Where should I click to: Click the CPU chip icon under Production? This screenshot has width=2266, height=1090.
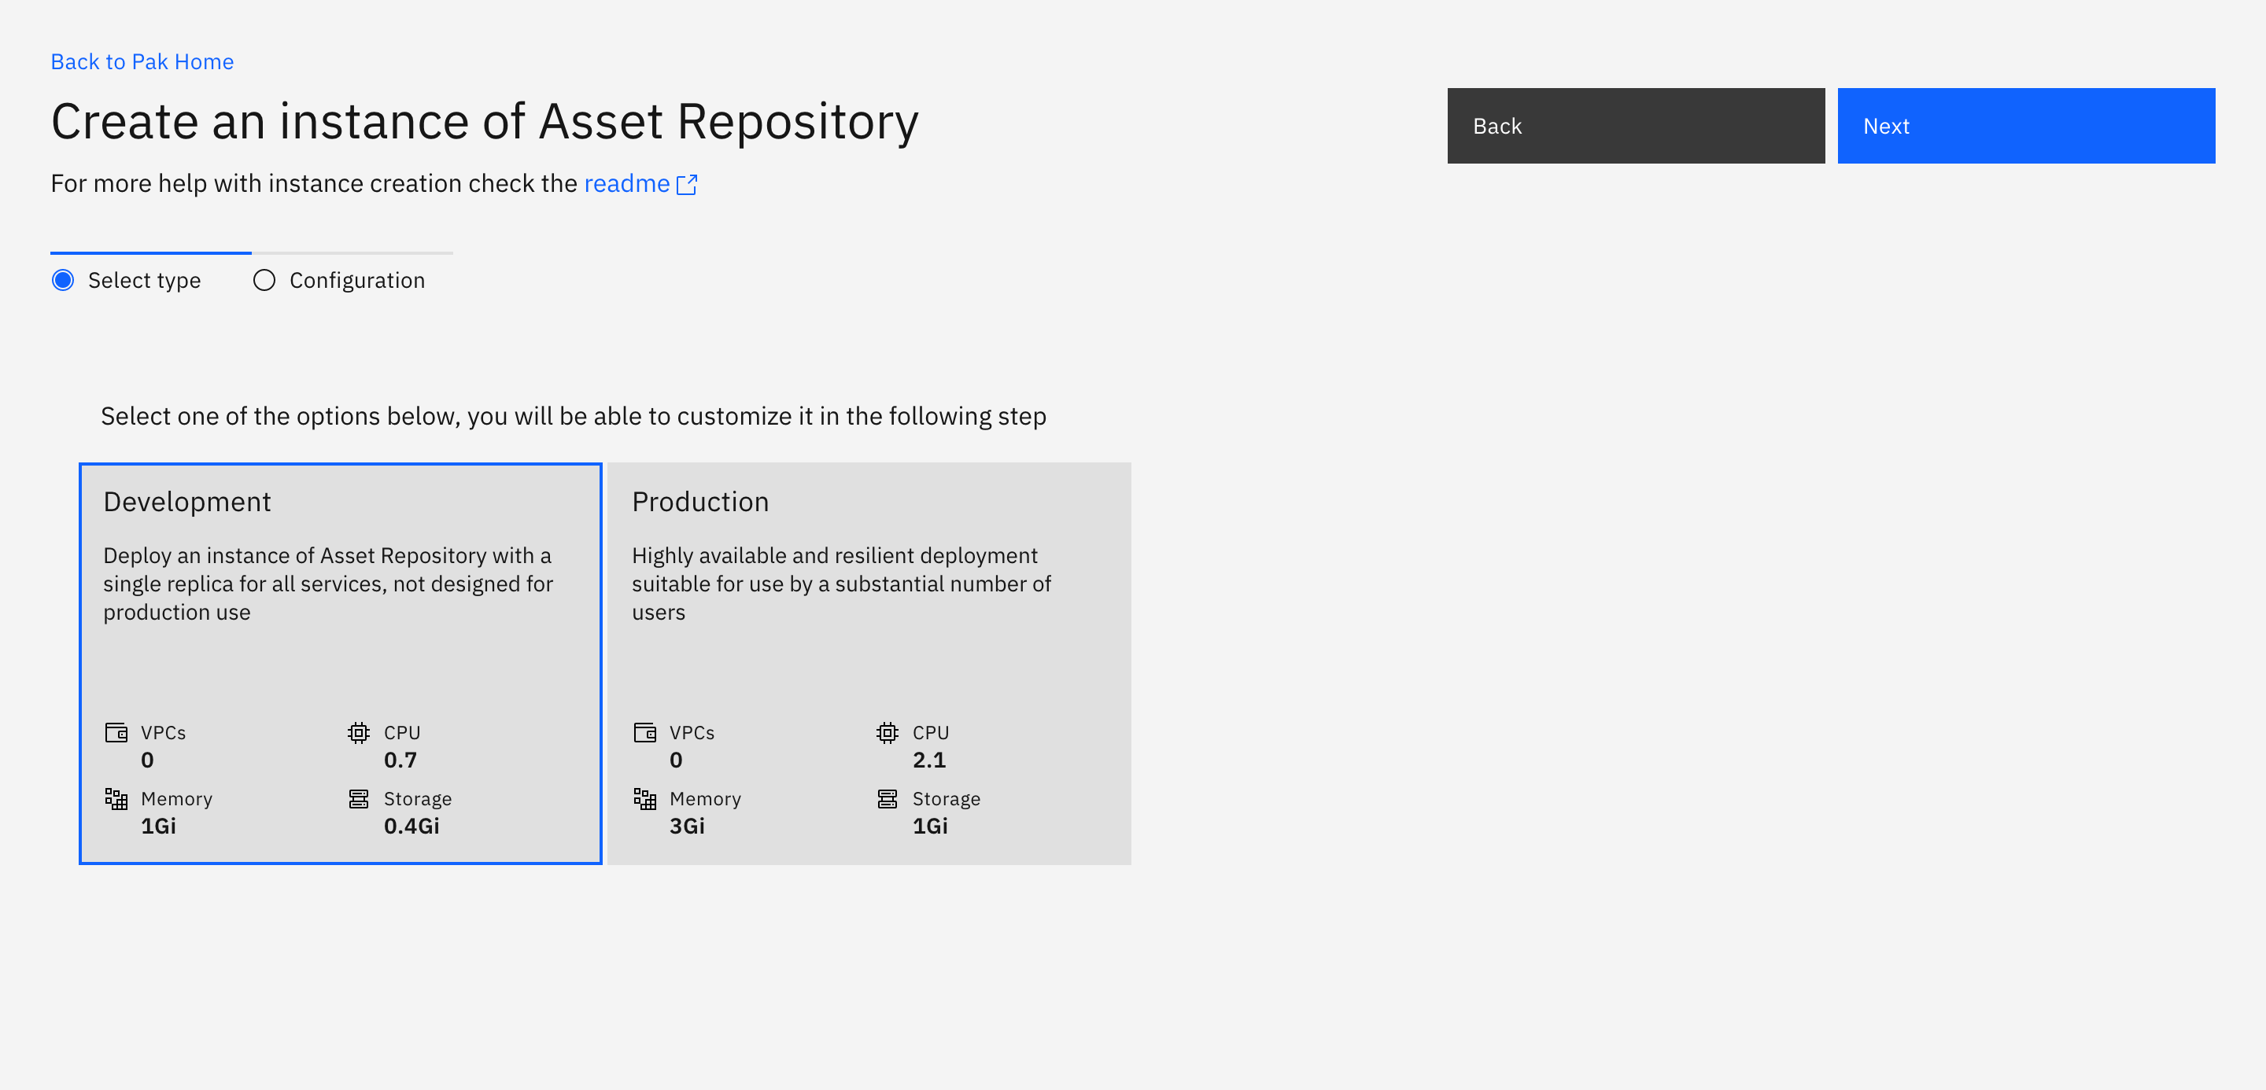(x=888, y=731)
